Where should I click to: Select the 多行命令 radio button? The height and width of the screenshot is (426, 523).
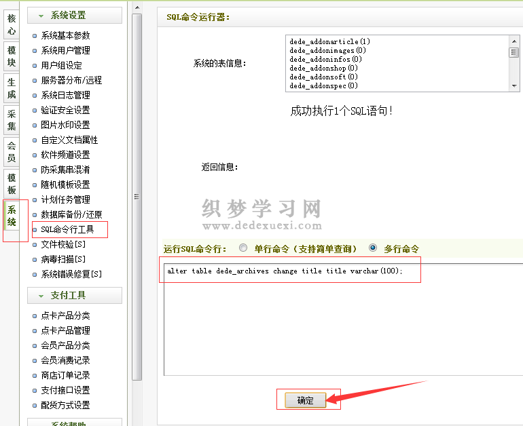[373, 248]
